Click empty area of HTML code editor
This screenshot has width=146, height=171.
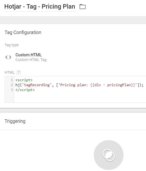tap(80, 97)
